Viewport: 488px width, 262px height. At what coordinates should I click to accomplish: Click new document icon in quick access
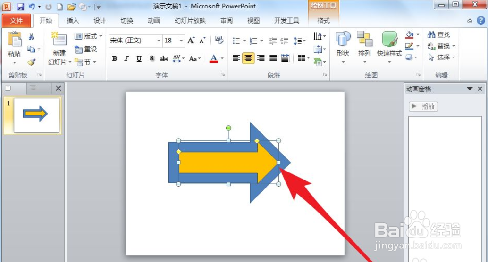[x=59, y=7]
